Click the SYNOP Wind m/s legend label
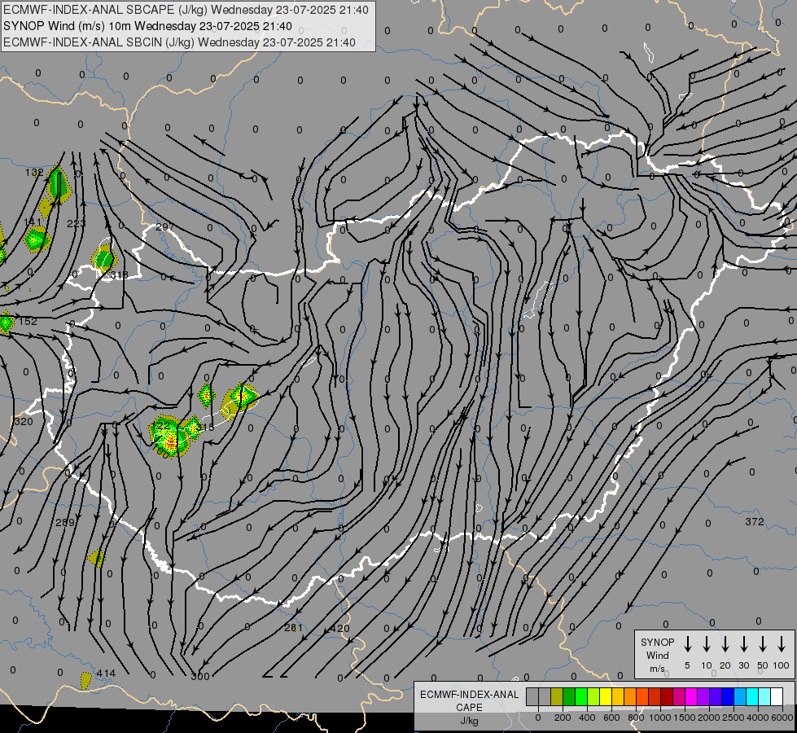Screen dimensions: 797x733 (x=657, y=655)
